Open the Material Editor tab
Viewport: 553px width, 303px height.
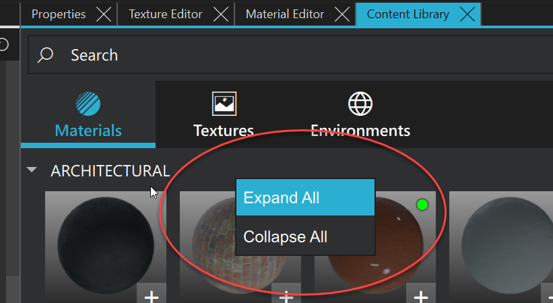(x=284, y=14)
